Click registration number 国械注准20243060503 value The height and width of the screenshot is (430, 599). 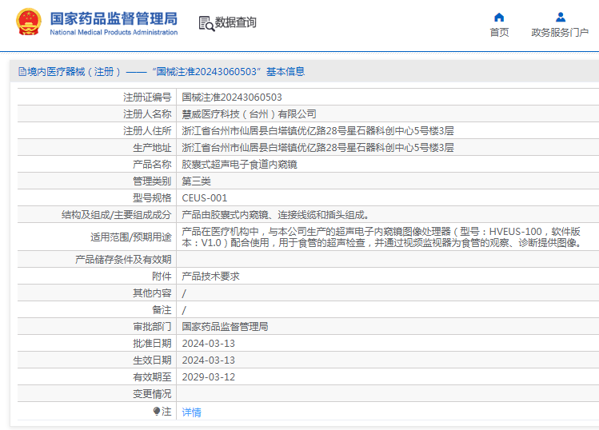click(x=232, y=98)
